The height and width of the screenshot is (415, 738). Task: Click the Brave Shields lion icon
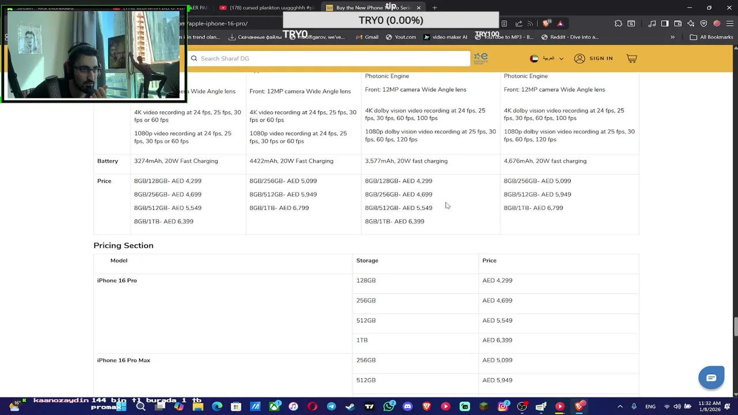546,24
